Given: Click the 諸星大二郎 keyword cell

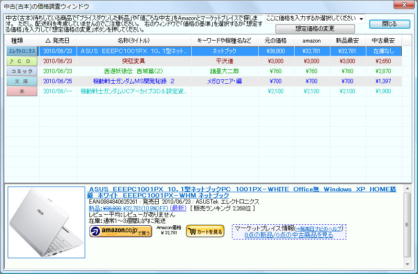Looking at the screenshot, I should coord(225,71).
